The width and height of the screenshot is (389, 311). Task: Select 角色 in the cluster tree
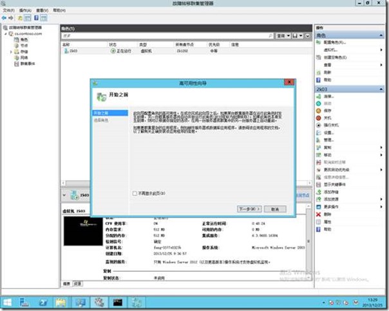24,40
